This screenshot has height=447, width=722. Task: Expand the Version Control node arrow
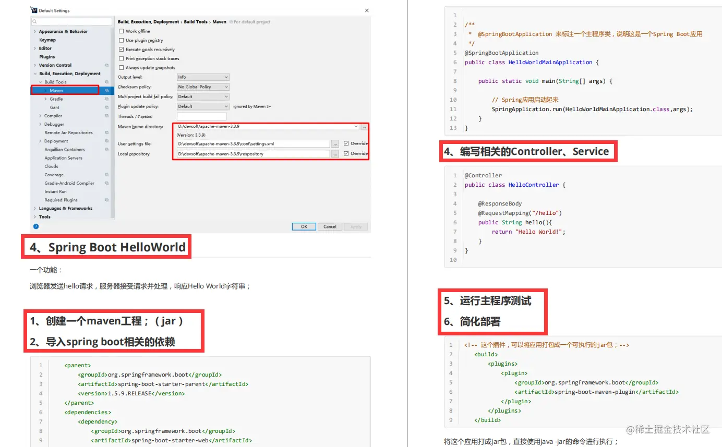(35, 65)
